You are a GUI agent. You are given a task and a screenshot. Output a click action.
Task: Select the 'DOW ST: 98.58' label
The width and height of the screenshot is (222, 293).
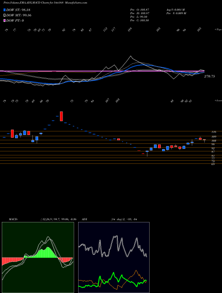18,10
